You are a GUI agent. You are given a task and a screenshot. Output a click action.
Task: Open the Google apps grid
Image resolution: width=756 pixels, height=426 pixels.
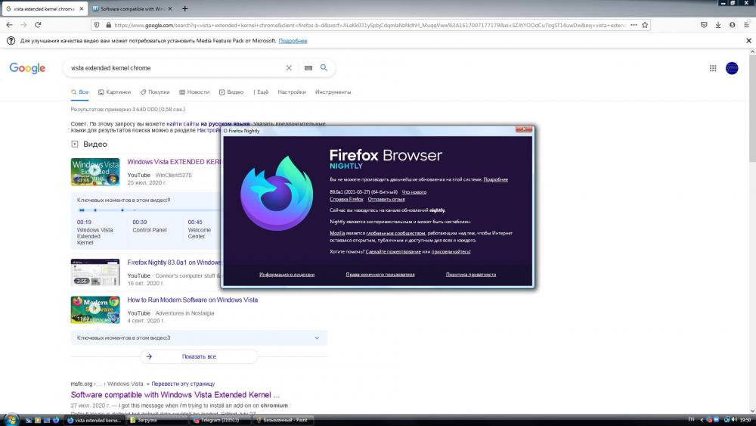(x=712, y=68)
